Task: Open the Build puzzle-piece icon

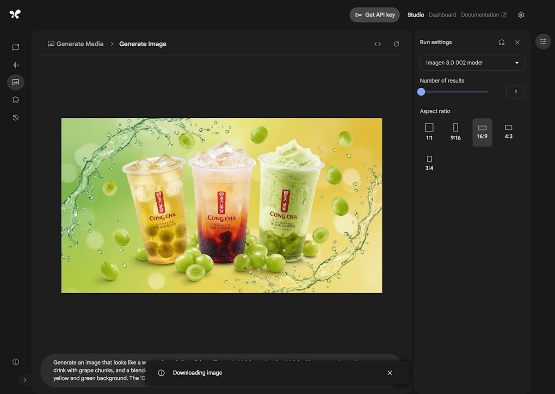Action: coord(16,99)
